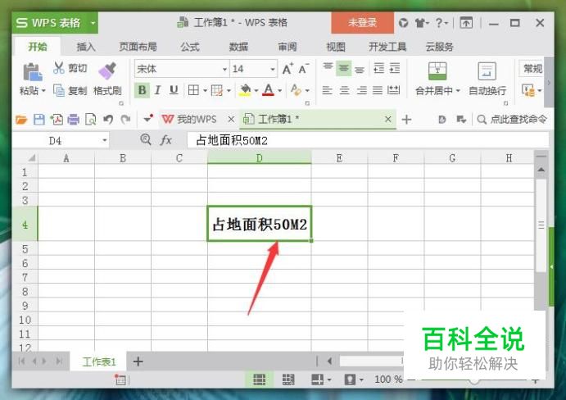566x400 pixels.
Task: Click export to PDF icon
Action: point(57,119)
